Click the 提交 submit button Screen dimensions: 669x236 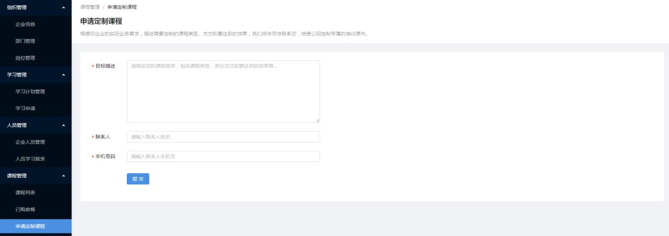coord(138,179)
